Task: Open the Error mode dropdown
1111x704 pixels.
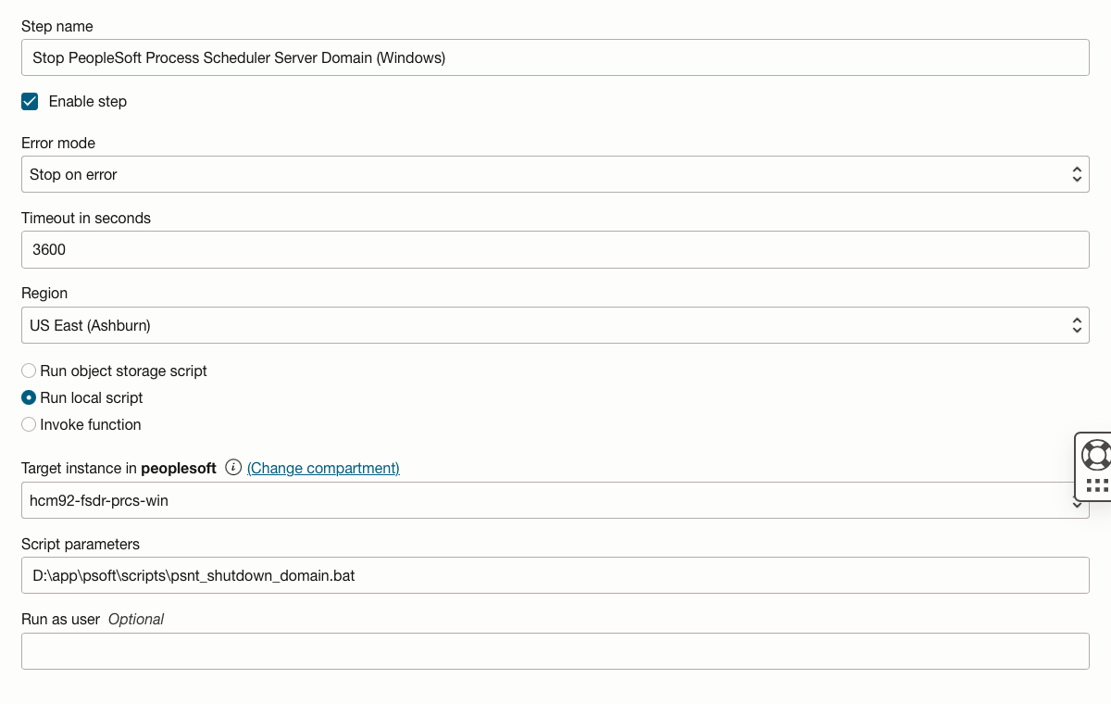Action: pos(555,173)
